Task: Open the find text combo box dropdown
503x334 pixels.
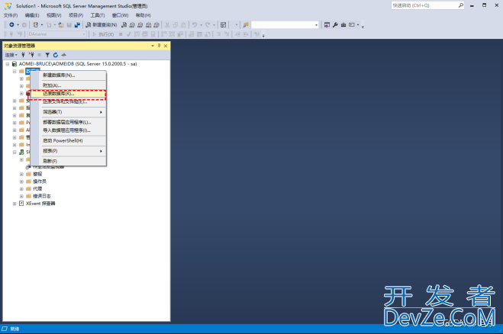Action: [x=316, y=24]
